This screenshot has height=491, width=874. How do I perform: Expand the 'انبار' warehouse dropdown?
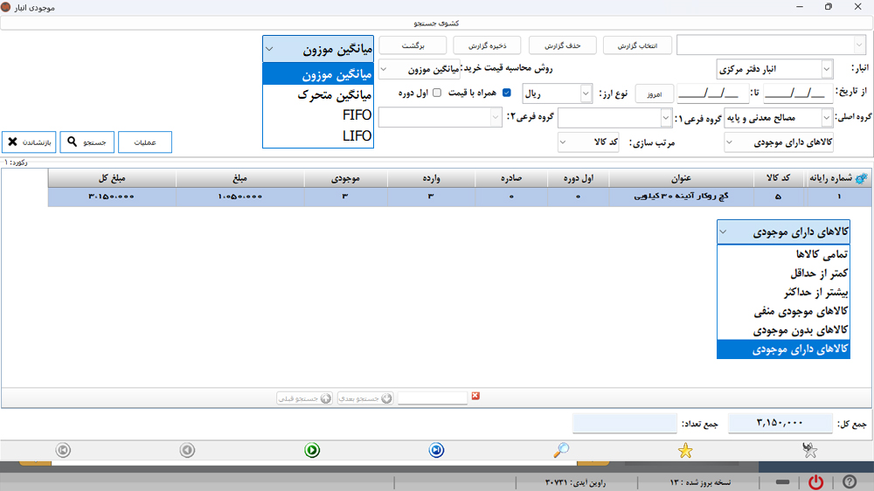827,68
